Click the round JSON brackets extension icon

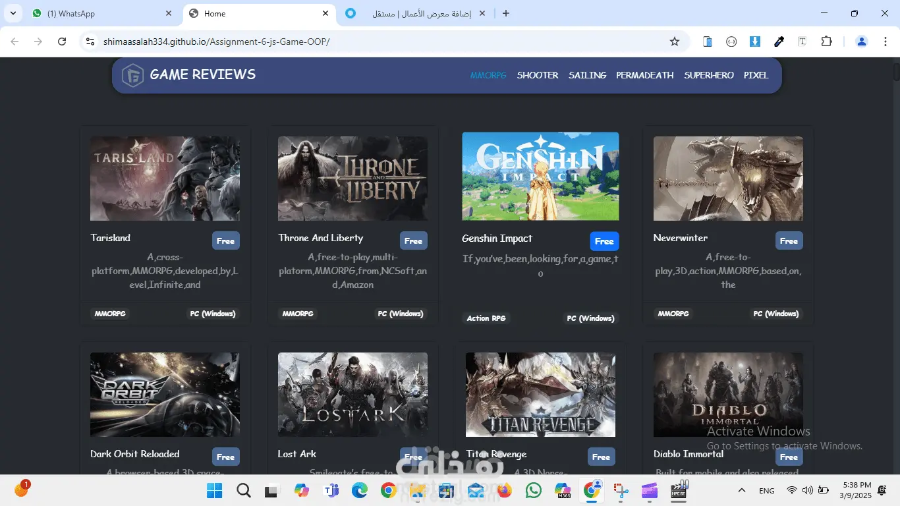click(x=731, y=42)
